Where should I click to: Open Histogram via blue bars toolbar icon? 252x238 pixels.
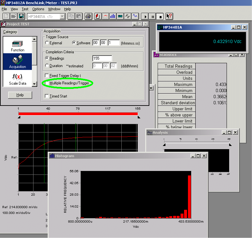[113, 16]
